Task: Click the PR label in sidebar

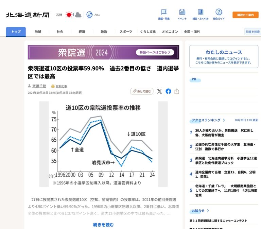Action: click(x=194, y=79)
